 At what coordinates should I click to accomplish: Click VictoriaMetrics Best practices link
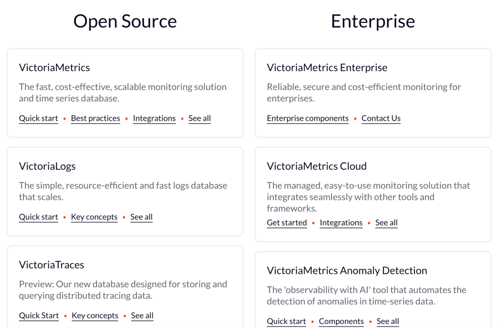coord(95,118)
